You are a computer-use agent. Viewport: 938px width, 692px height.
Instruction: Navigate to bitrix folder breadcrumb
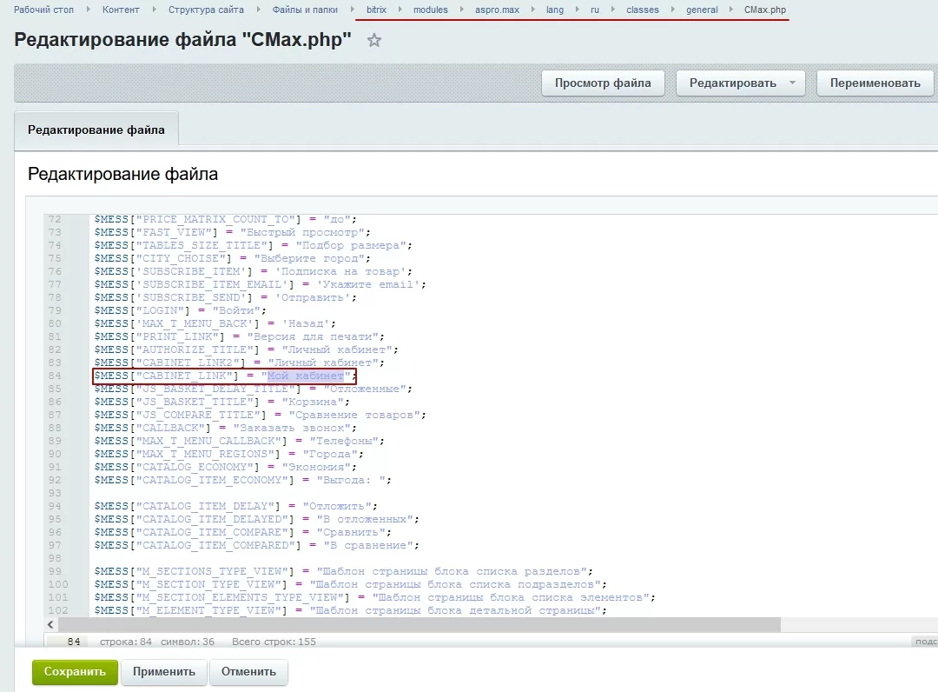(x=376, y=10)
